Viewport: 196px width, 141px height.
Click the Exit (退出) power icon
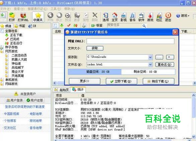[168, 17]
